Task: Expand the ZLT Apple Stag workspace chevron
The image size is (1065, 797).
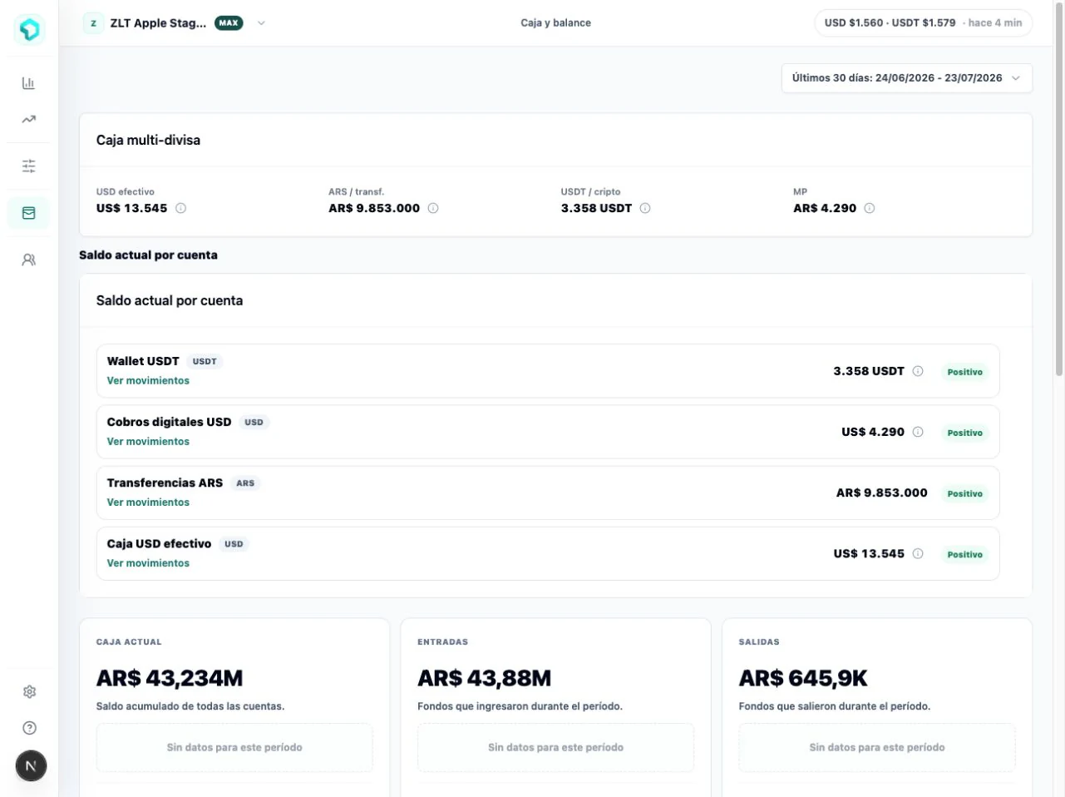Action: (x=261, y=23)
